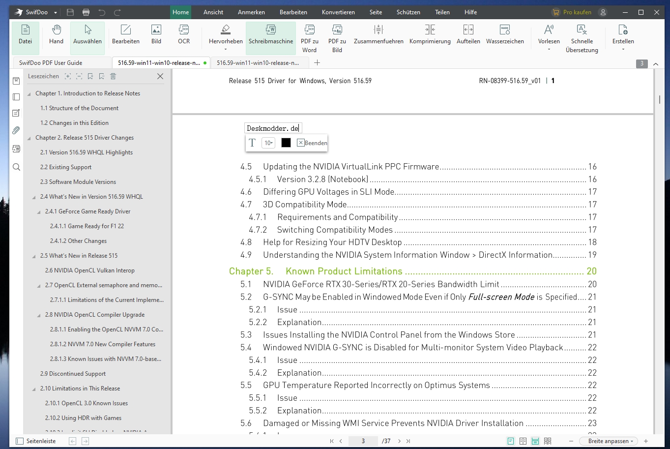Open the typewriter font size dropdown
The height and width of the screenshot is (449, 670).
click(x=268, y=143)
